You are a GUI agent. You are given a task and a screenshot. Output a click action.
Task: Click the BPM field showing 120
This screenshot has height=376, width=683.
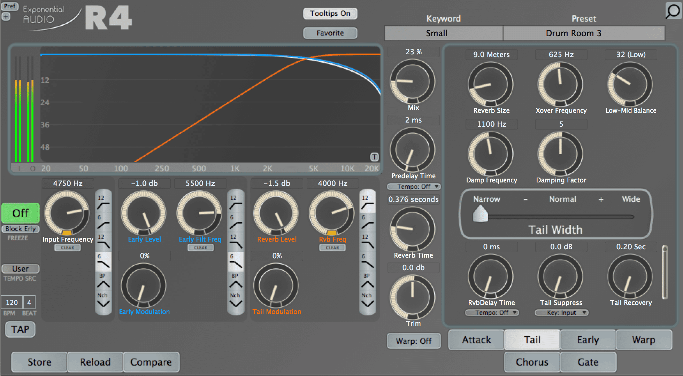[x=12, y=303]
